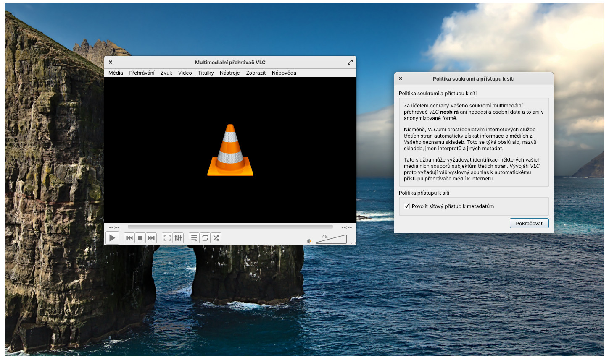This screenshot has width=609, height=360.
Task: Maximize the VLC window with arrows icon
Action: pyautogui.click(x=350, y=62)
